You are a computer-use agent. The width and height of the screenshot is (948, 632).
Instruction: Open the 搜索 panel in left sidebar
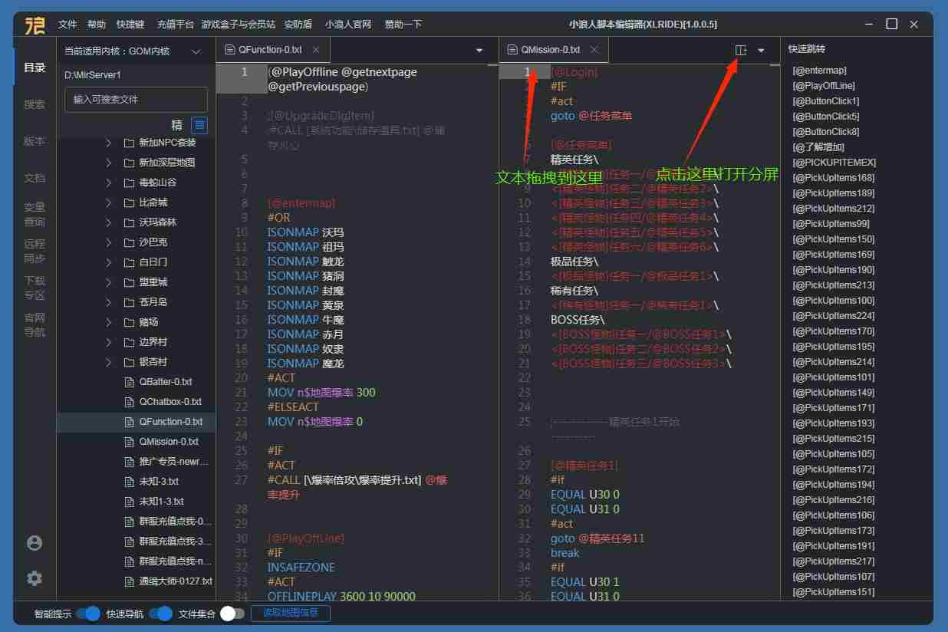(35, 104)
